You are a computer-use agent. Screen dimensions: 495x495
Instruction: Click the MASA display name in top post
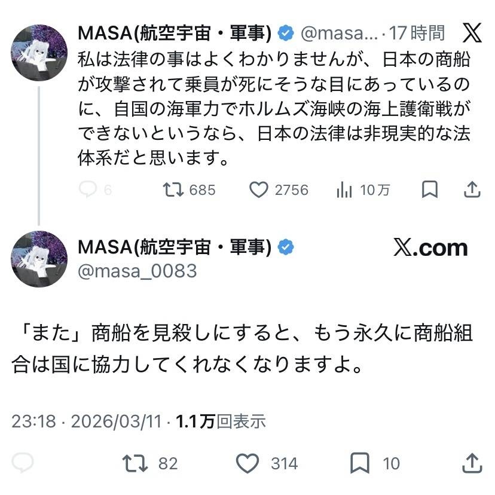(x=175, y=33)
